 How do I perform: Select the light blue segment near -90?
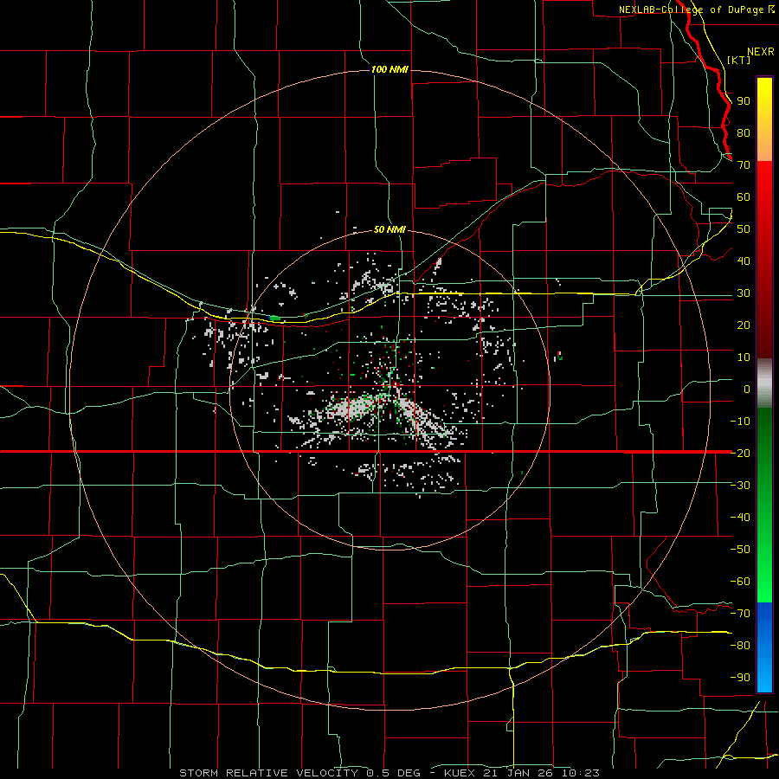tap(764, 677)
